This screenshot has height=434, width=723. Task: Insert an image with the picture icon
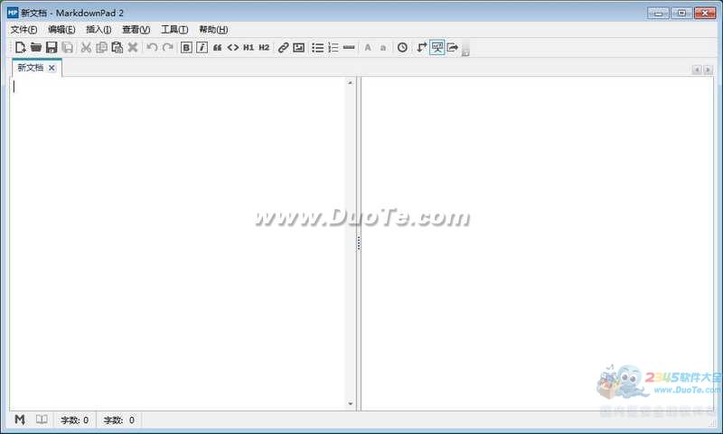point(299,47)
